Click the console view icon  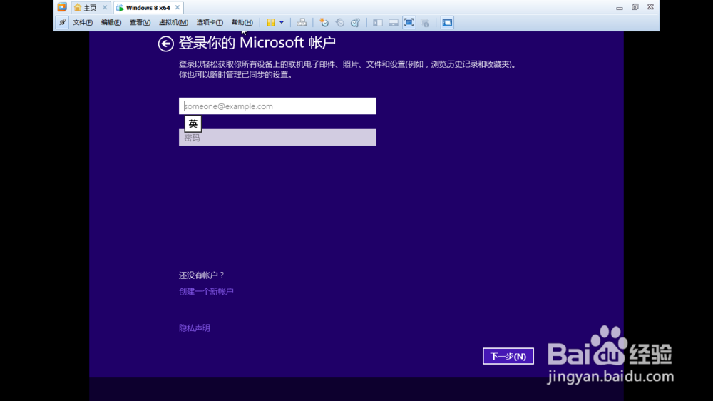(447, 22)
